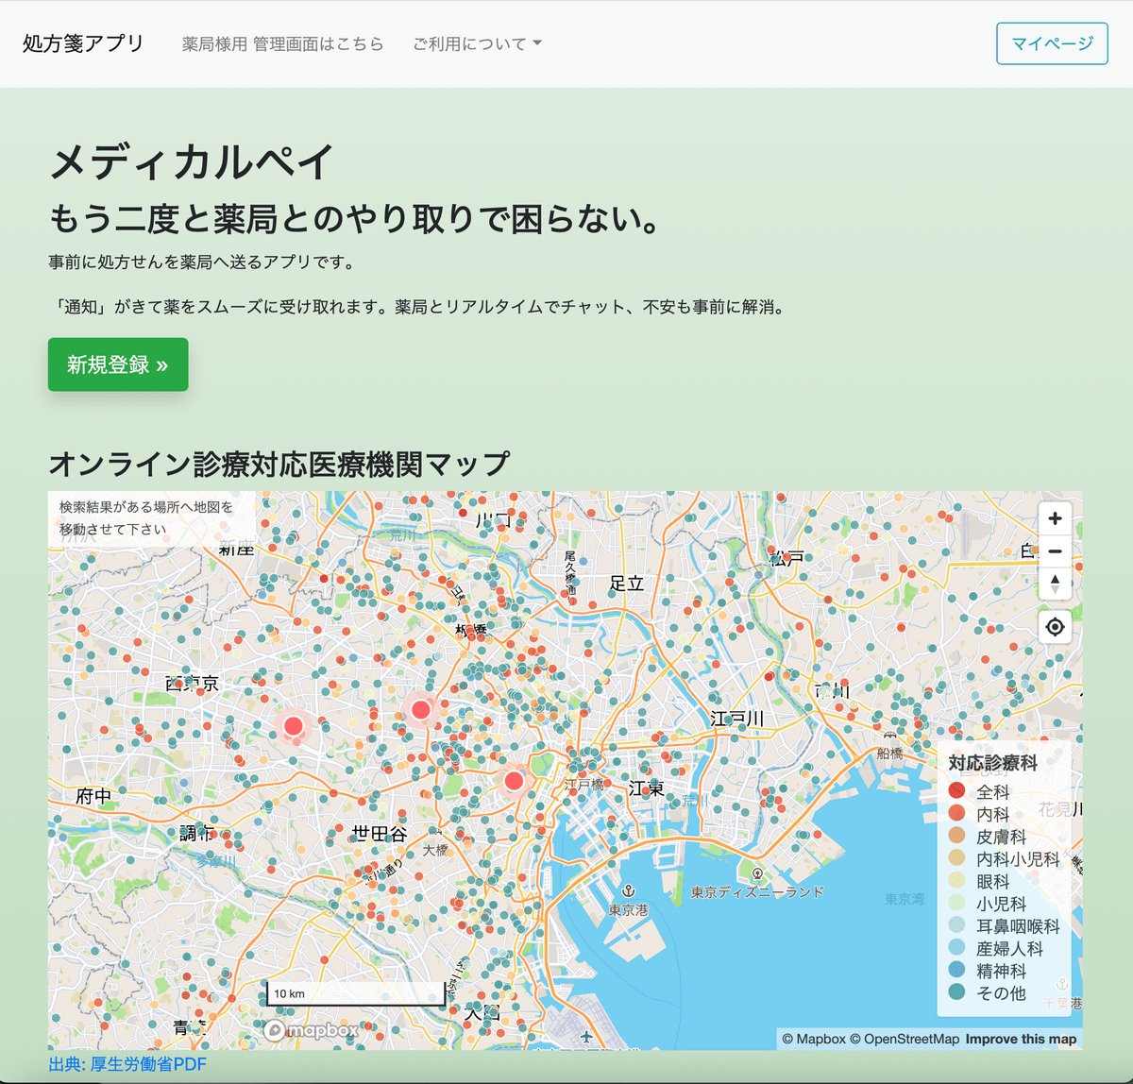Click the 足立 map label
The image size is (1133, 1084).
627,584
